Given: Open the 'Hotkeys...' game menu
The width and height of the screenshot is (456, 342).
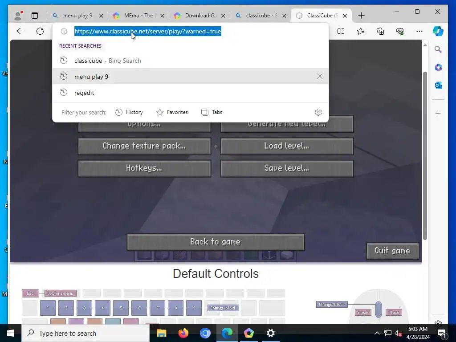Looking at the screenshot, I should pyautogui.click(x=144, y=168).
